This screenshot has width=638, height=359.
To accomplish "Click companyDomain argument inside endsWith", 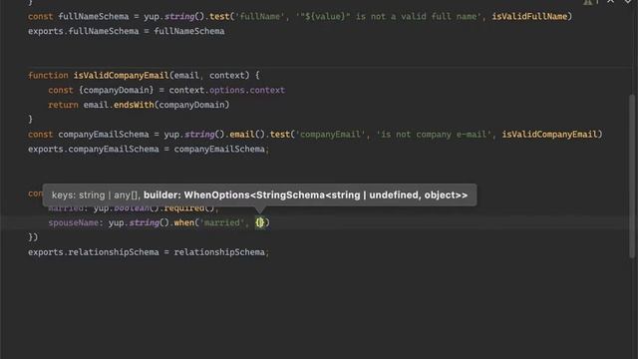I will pos(191,105).
